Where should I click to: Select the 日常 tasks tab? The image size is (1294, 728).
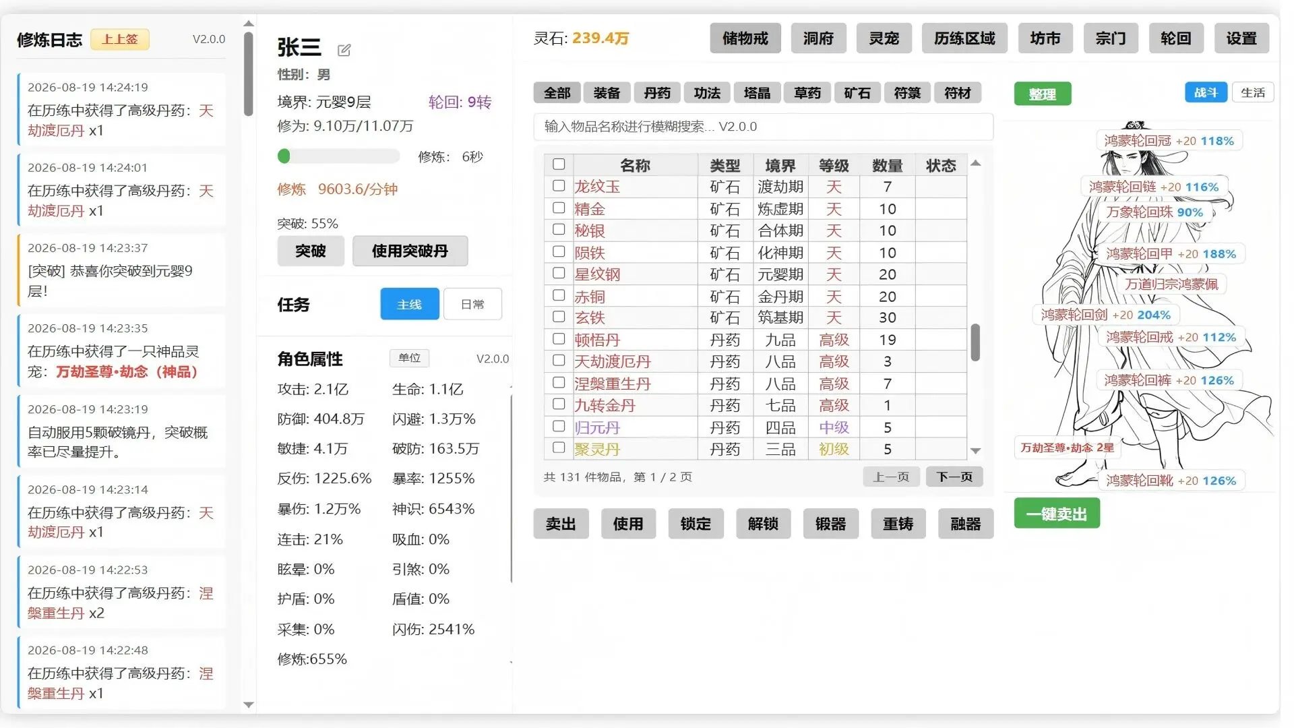(472, 304)
